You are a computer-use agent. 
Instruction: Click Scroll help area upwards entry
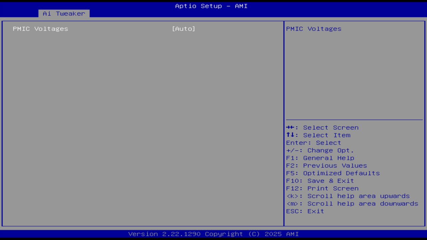[348, 196]
